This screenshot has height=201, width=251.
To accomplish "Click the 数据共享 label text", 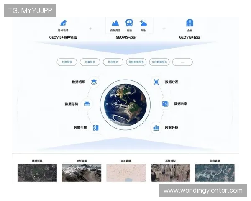I will [181, 104].
